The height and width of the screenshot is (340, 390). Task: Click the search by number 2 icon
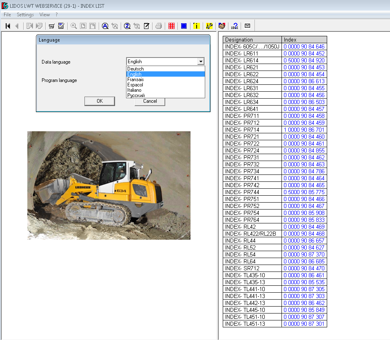(126, 25)
